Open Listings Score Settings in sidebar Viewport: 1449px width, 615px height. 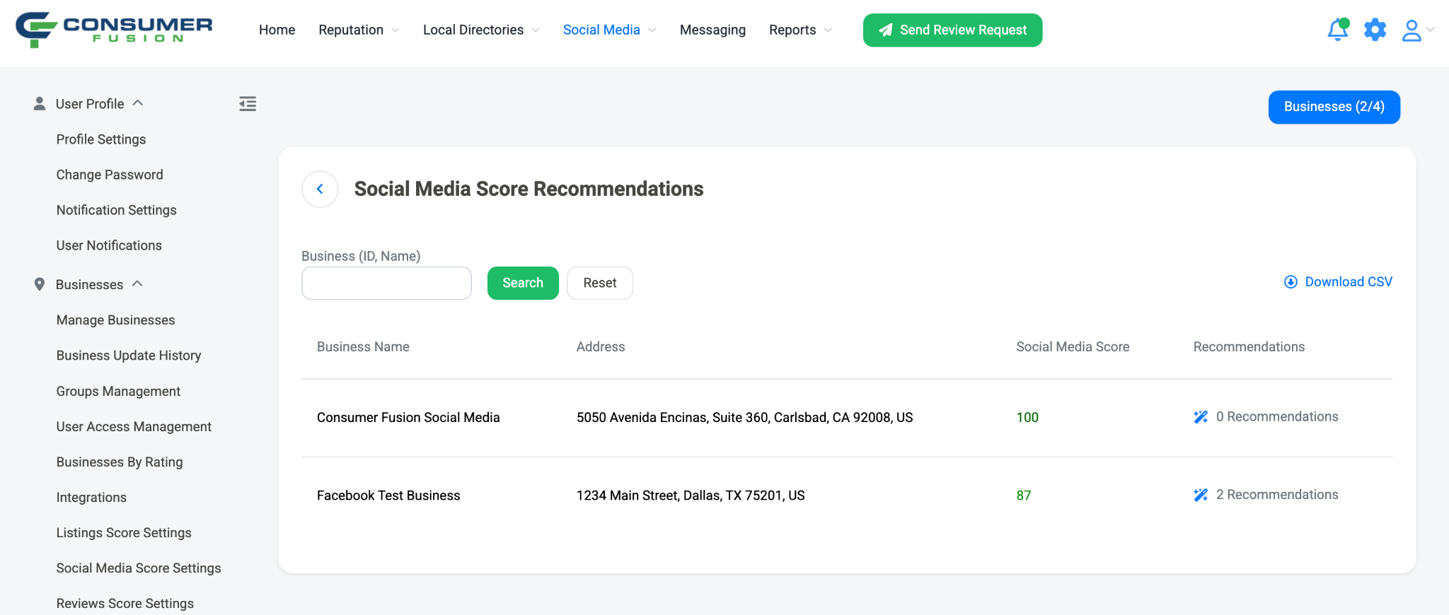coord(124,532)
